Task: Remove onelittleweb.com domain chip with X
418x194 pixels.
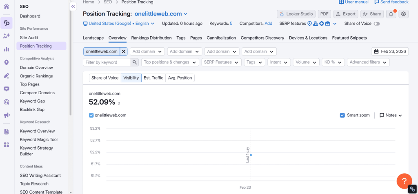Action: pyautogui.click(x=124, y=52)
